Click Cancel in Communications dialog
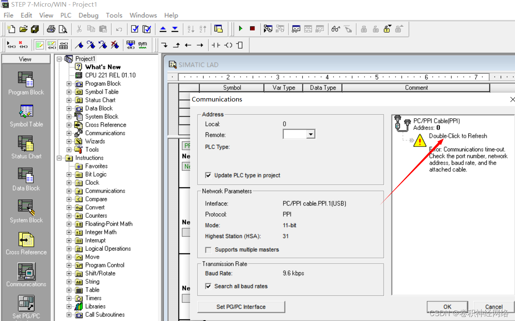 point(494,307)
